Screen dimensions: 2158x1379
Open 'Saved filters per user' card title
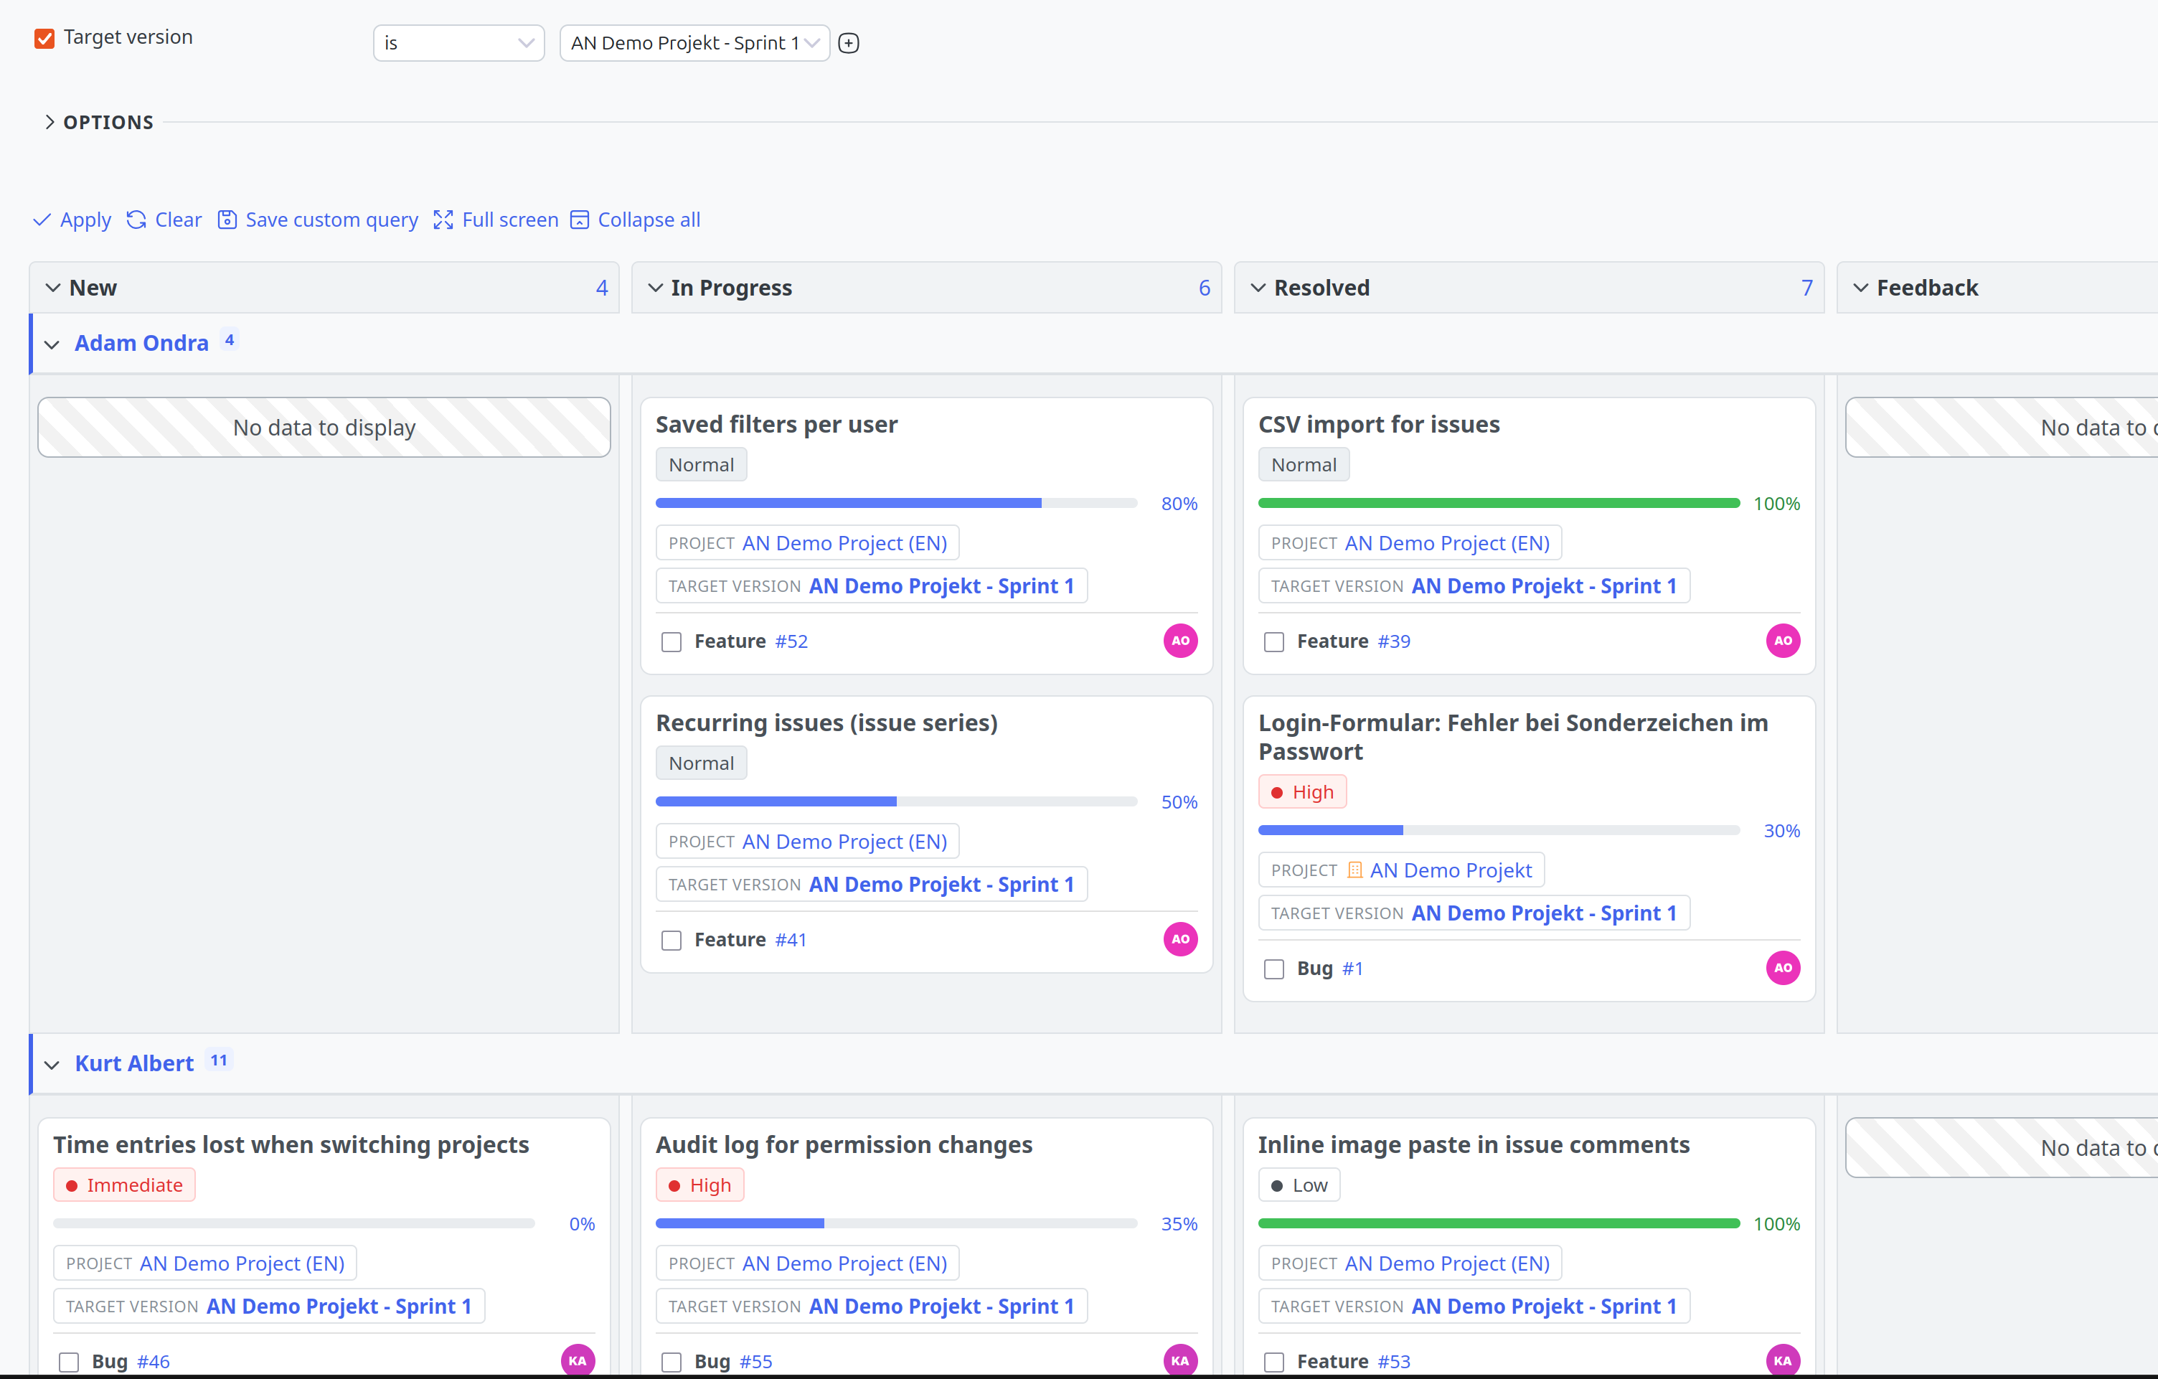(776, 424)
